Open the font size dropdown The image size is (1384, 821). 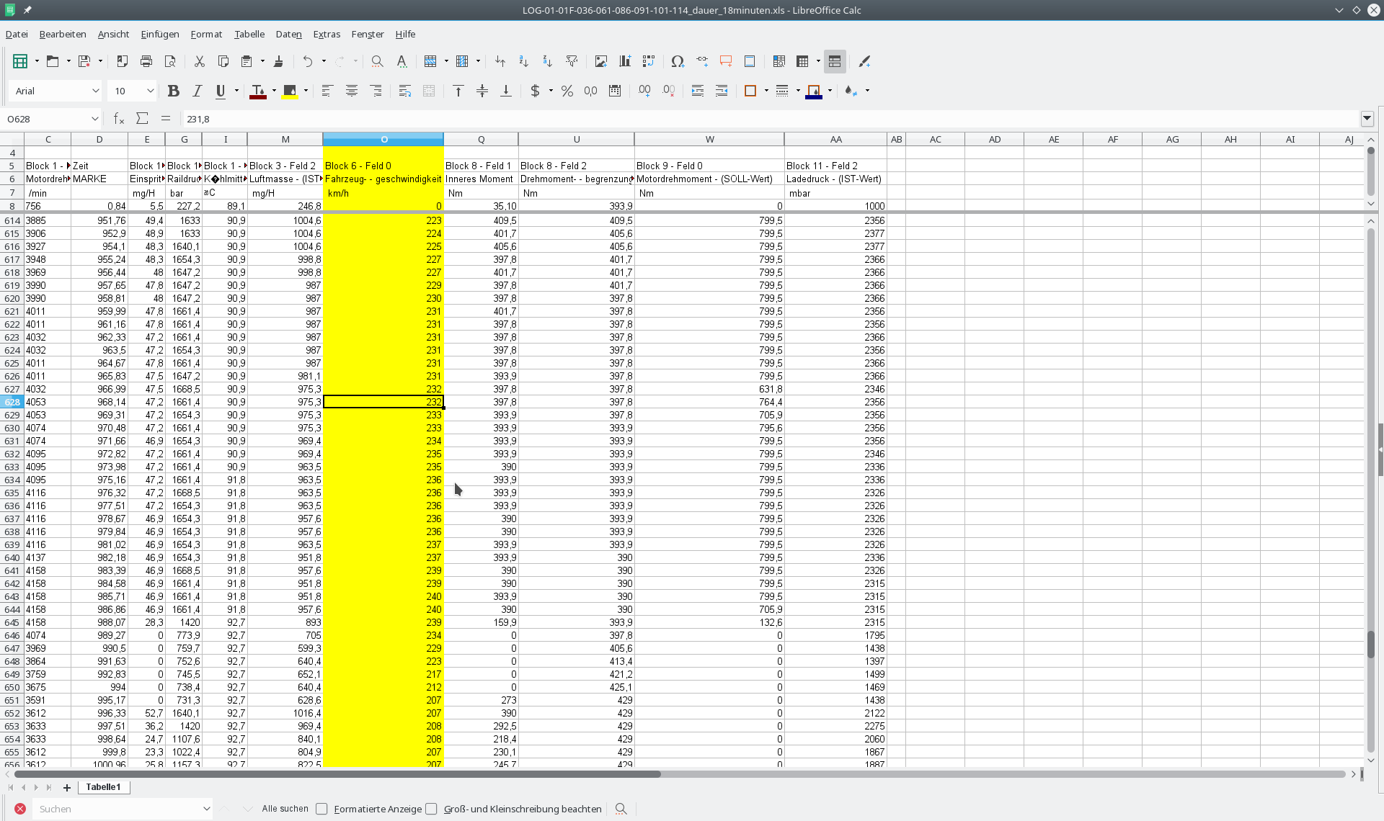click(x=150, y=91)
